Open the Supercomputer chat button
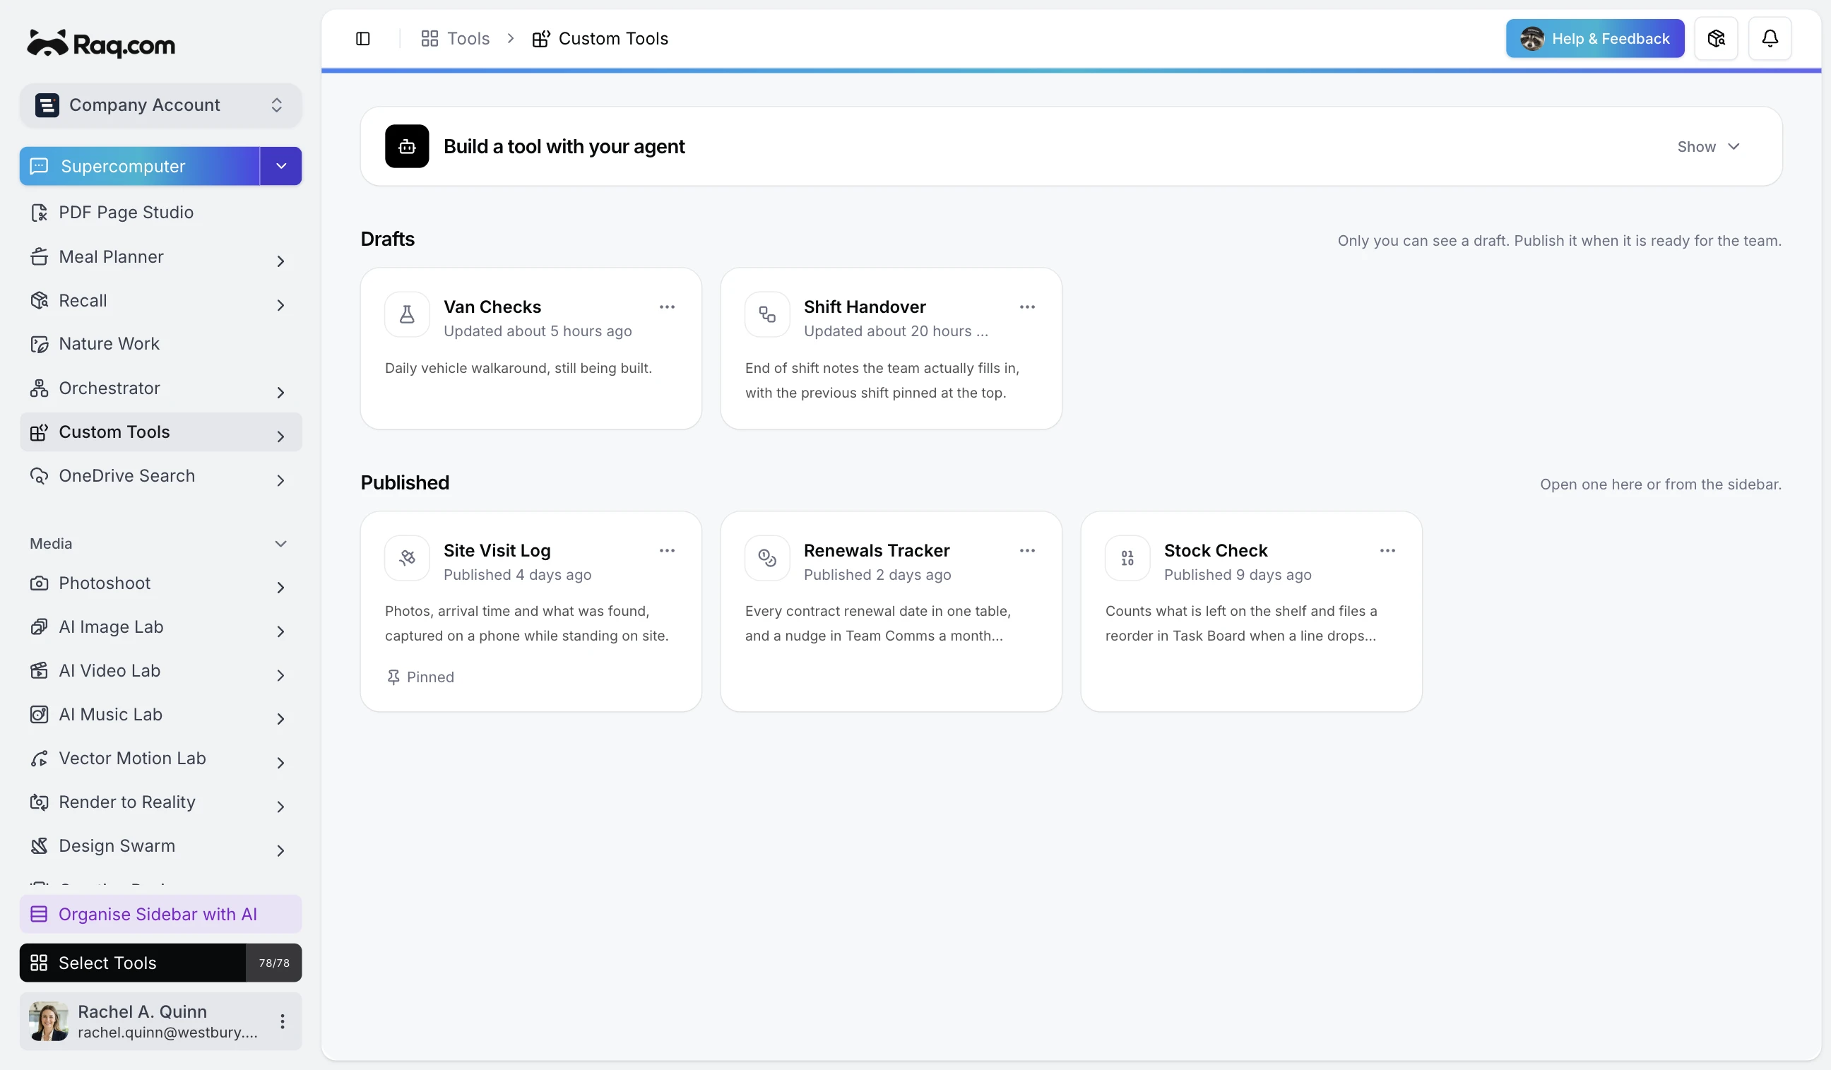 click(139, 167)
